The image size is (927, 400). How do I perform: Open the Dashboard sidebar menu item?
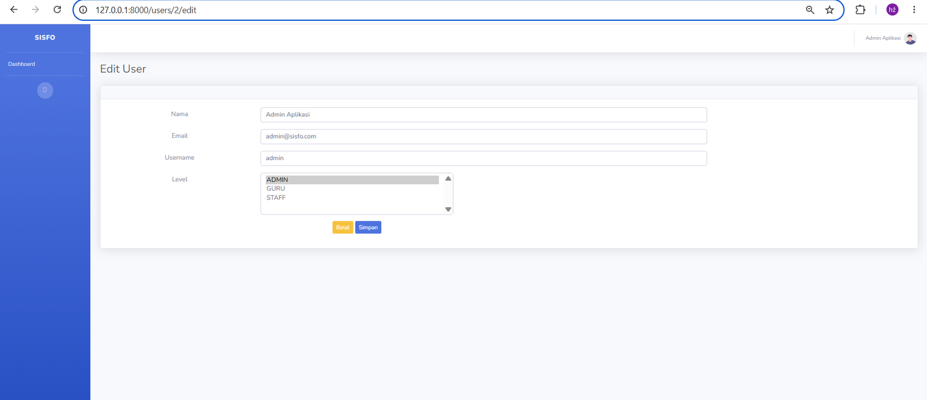[21, 64]
